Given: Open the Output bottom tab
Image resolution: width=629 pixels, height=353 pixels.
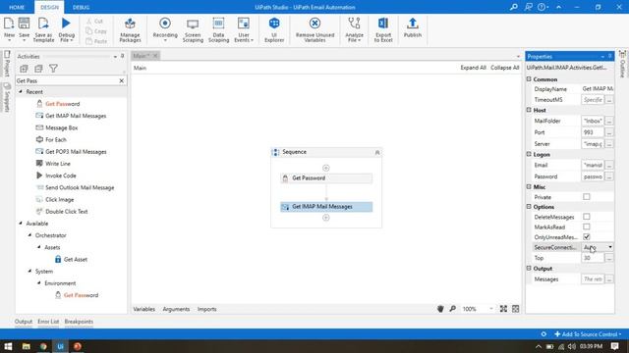Looking at the screenshot, I should (x=24, y=322).
